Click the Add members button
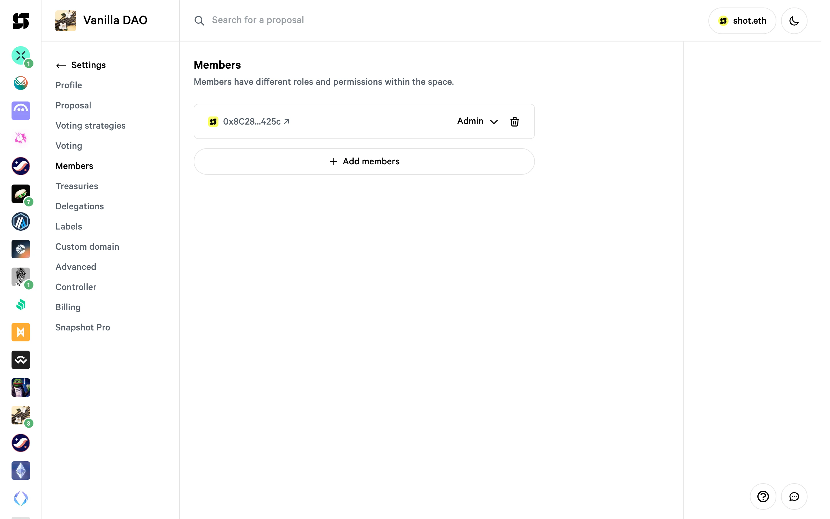Screen dimensions: 830x519 click(x=364, y=161)
